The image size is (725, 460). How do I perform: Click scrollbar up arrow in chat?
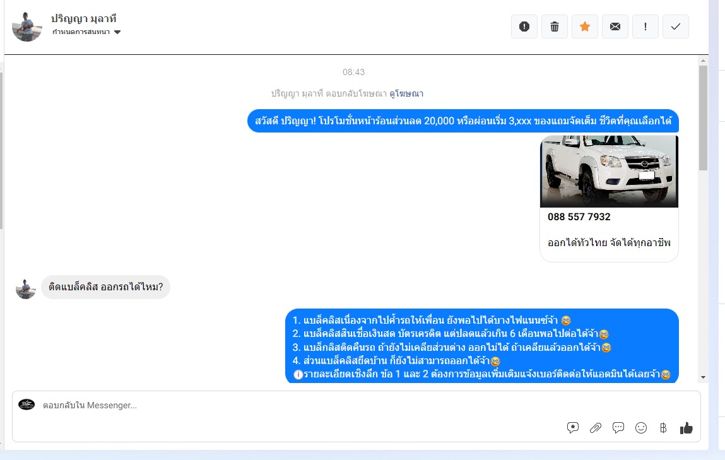point(703,61)
